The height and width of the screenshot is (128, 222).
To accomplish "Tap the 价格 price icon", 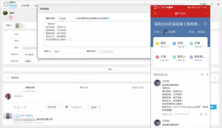I will [191, 43].
